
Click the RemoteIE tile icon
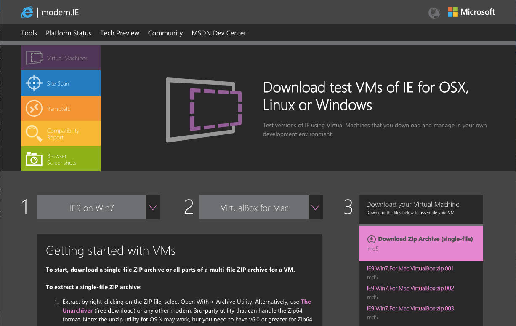(x=34, y=108)
